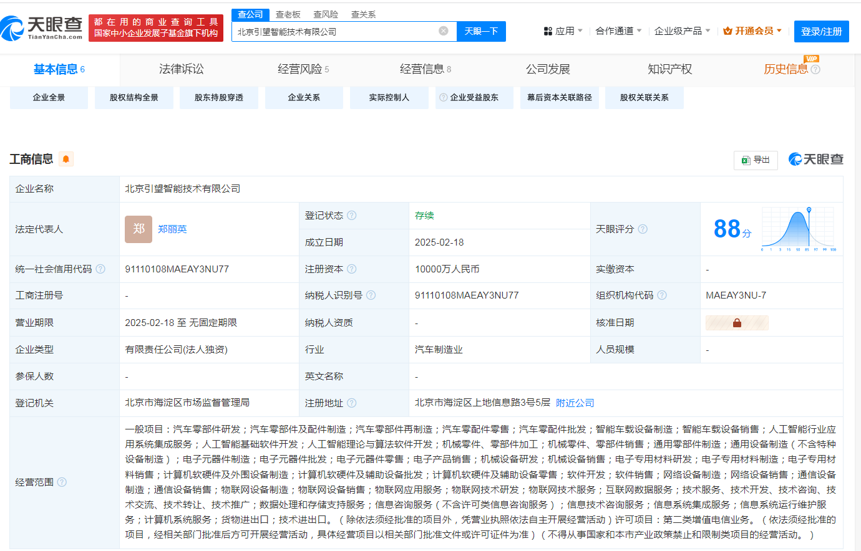Click the 股东持股穿透 button

pos(219,98)
